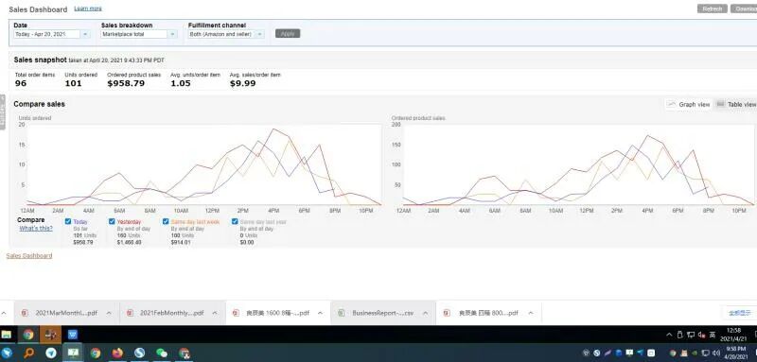The image size is (757, 362).
Task: Click the Ordered product sales value $958.79
Action: click(x=126, y=83)
